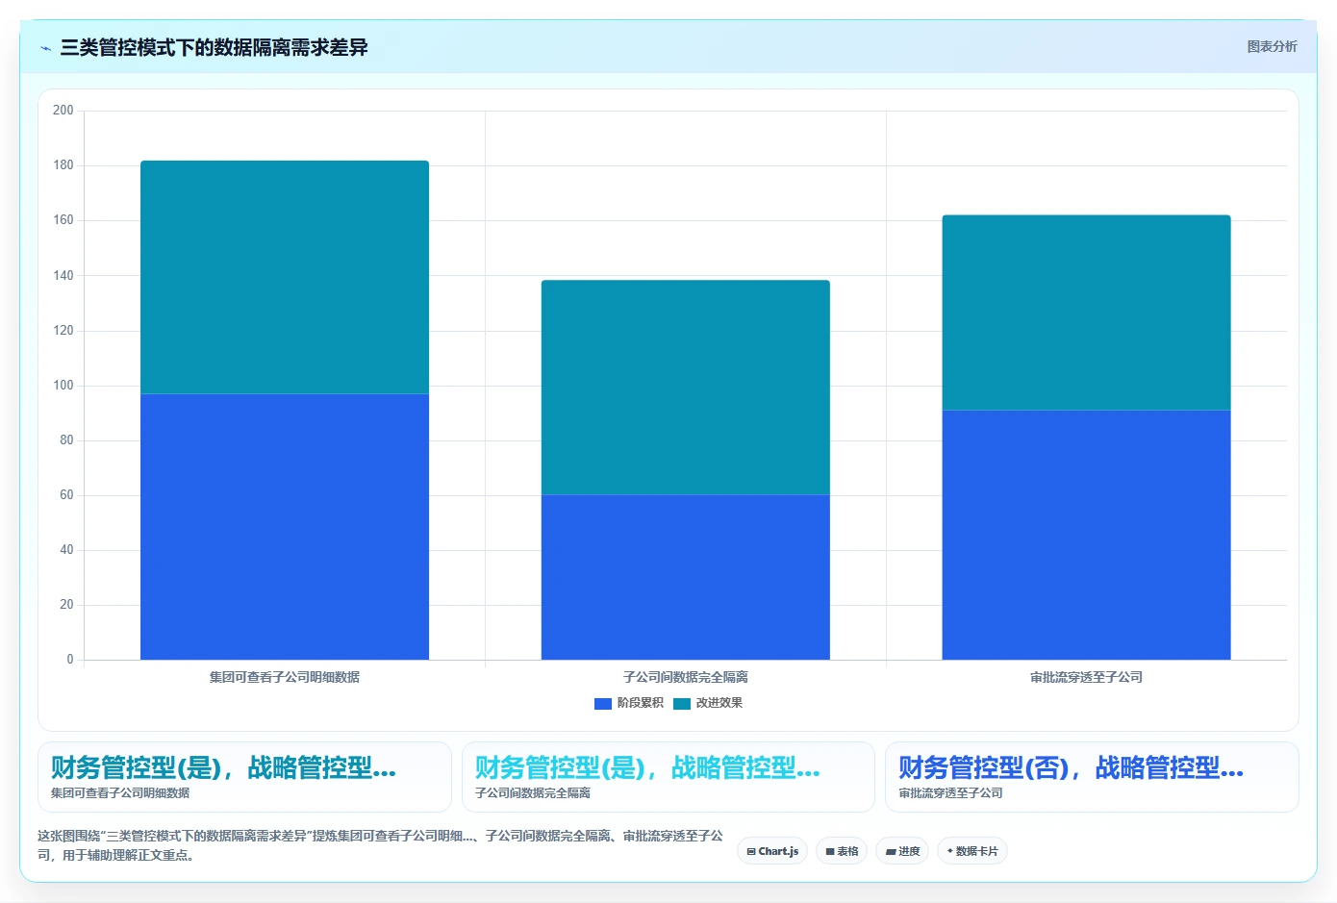Screen dimensions: 1337x903
Task: Select the 数据卡片 tag chip
Action: [x=972, y=851]
